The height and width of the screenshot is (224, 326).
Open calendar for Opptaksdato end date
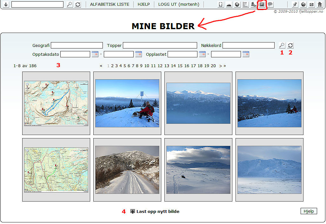[138, 54]
